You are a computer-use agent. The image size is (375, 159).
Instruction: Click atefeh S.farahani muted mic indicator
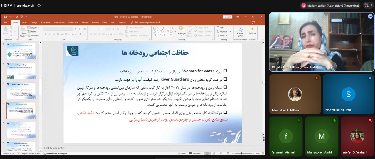point(370,120)
